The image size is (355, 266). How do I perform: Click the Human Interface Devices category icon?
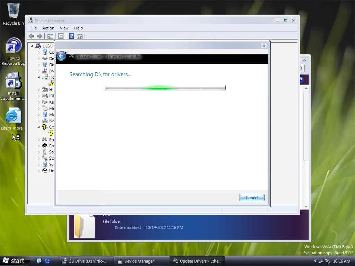pyautogui.click(x=45, y=90)
